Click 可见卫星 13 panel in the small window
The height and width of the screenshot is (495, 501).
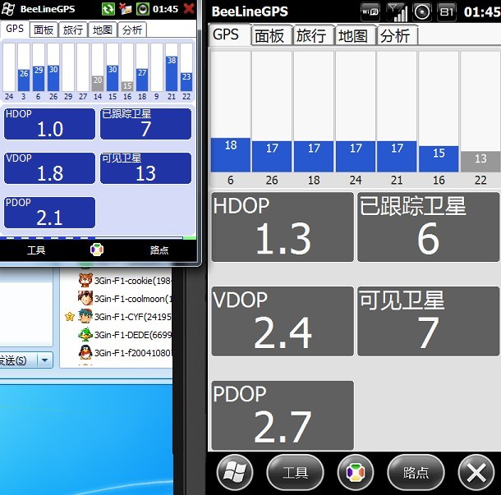[145, 168]
